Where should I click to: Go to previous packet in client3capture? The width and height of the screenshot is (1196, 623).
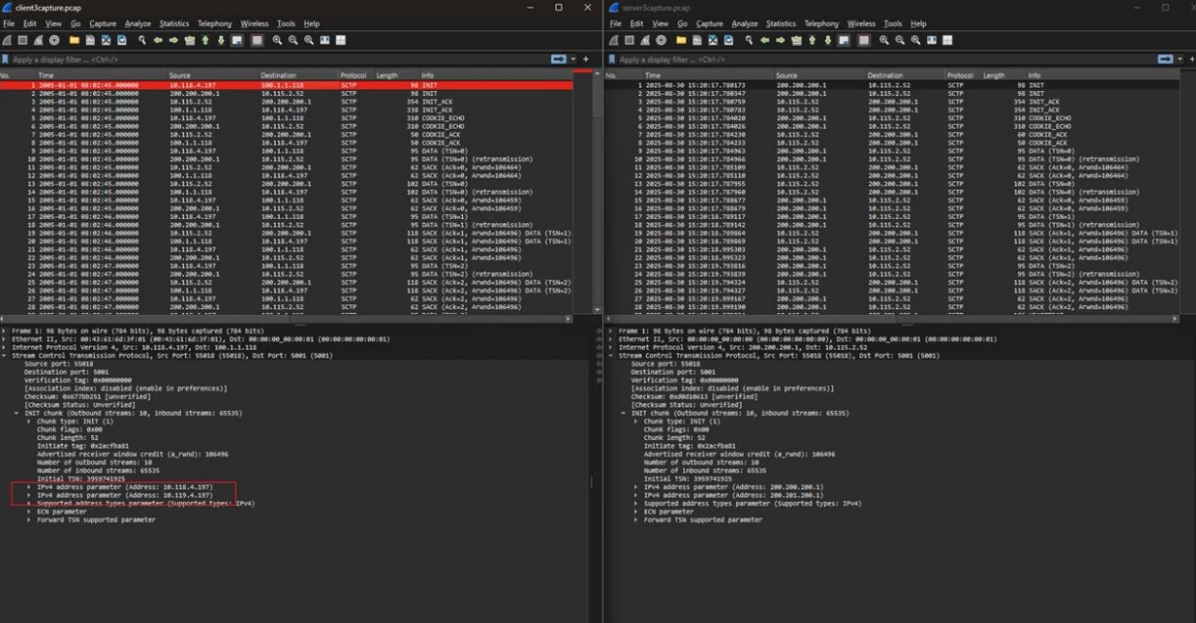coord(158,40)
